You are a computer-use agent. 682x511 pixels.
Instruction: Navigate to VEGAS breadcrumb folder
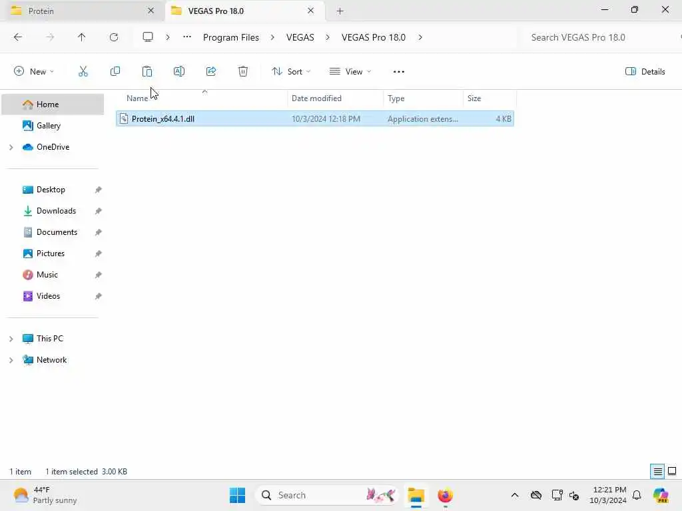300,37
